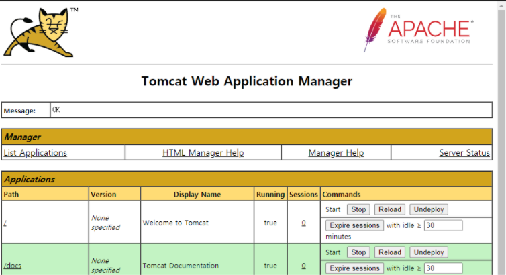The width and height of the screenshot is (506, 275).
Task: Click 'Start' text in Welcome to Tomcat row
Action: 333,209
